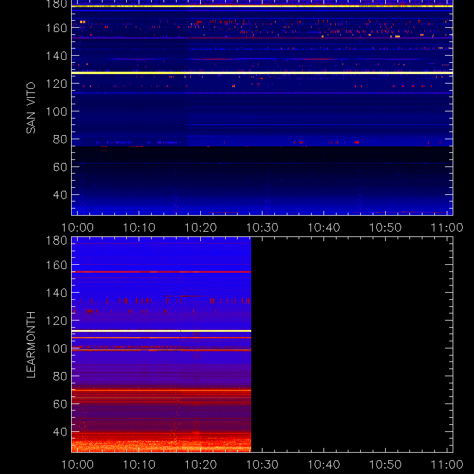Select 120 on the Learmonth frequency axis
The height and width of the screenshot is (474, 474).
[56, 321]
